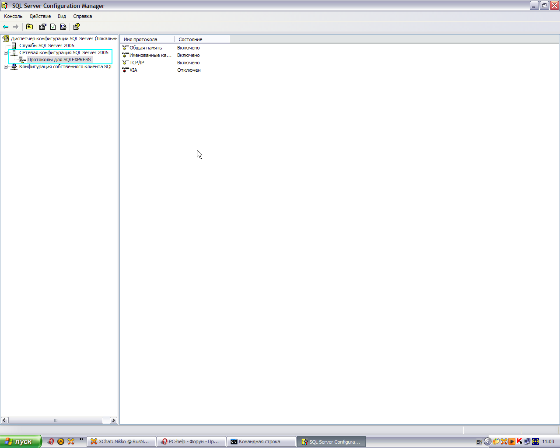Click the TCP/IP protocol icon
Viewport: 560px width, 448px height.
pos(126,63)
